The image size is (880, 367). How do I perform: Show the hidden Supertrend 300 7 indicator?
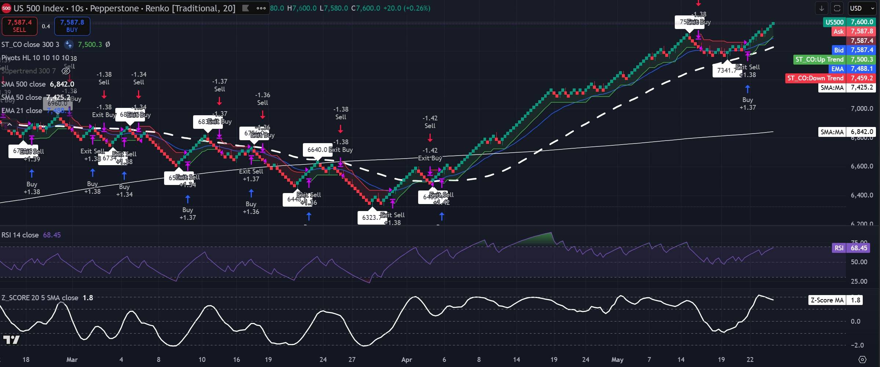click(66, 71)
